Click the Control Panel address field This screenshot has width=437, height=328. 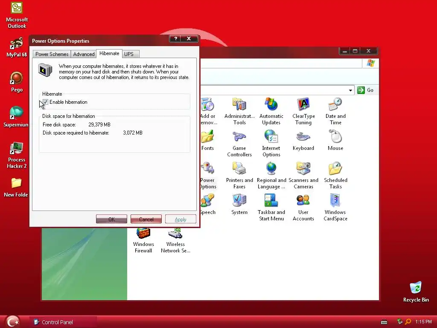tap(274, 90)
